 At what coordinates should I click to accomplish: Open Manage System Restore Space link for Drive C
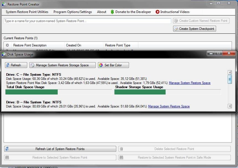point(189,83)
